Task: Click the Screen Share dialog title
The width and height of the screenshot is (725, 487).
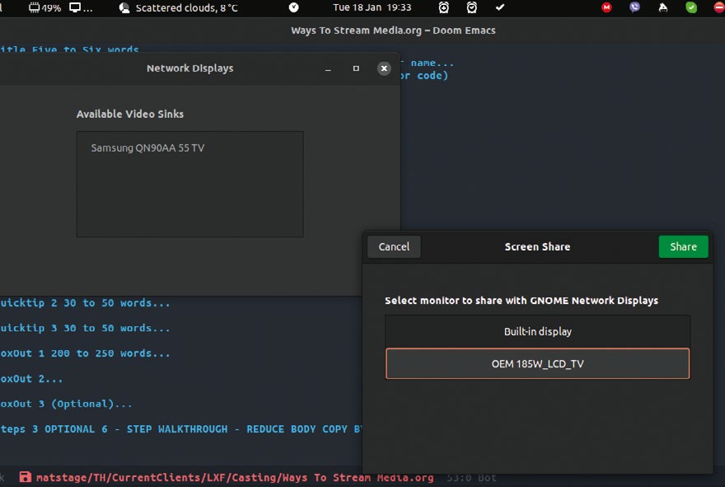Action: [537, 247]
